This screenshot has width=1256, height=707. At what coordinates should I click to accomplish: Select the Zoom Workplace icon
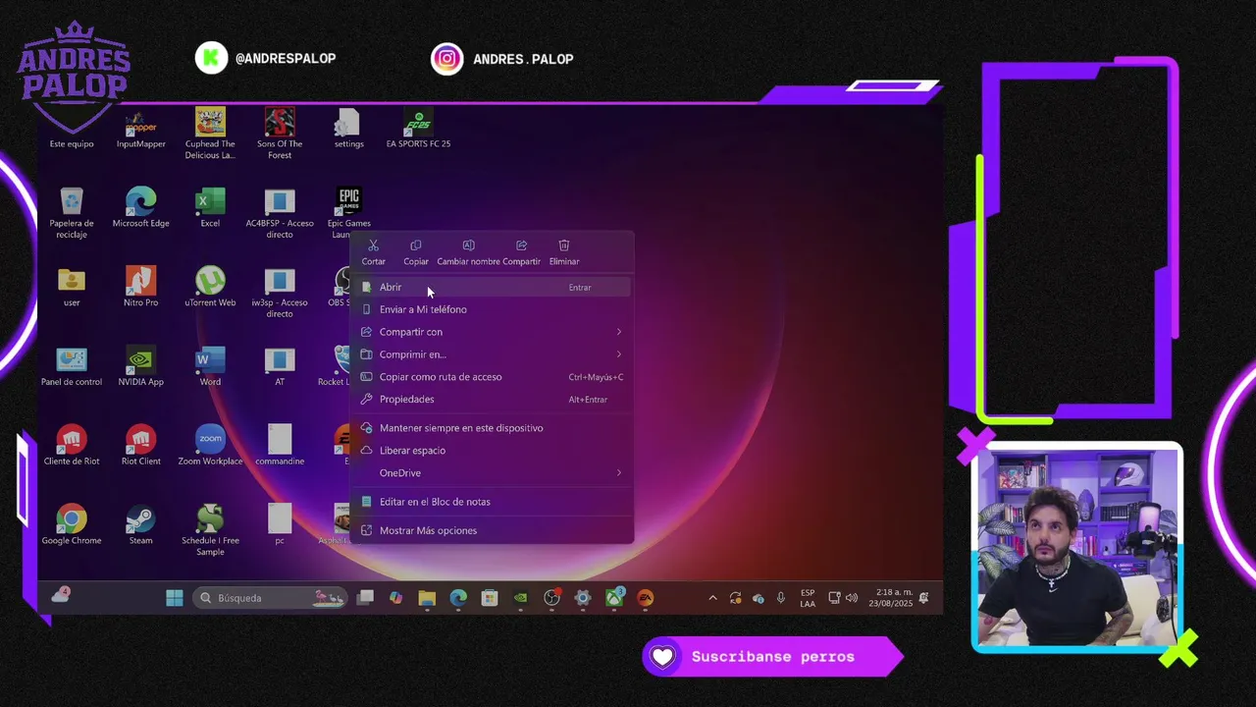tap(210, 446)
